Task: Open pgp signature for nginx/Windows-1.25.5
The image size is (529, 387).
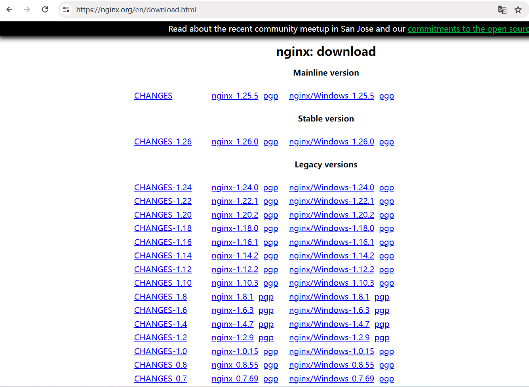Action: click(x=386, y=96)
